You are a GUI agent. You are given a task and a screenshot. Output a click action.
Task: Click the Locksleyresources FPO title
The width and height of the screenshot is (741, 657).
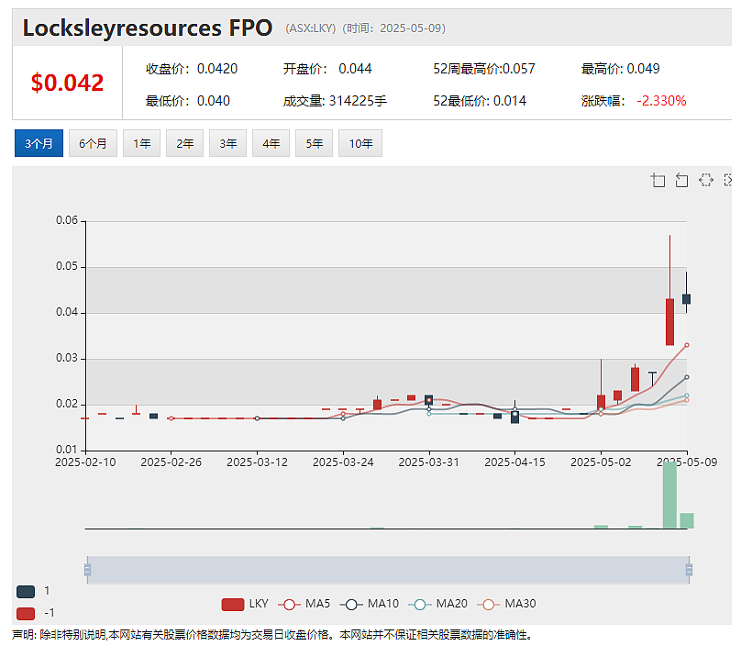148,28
